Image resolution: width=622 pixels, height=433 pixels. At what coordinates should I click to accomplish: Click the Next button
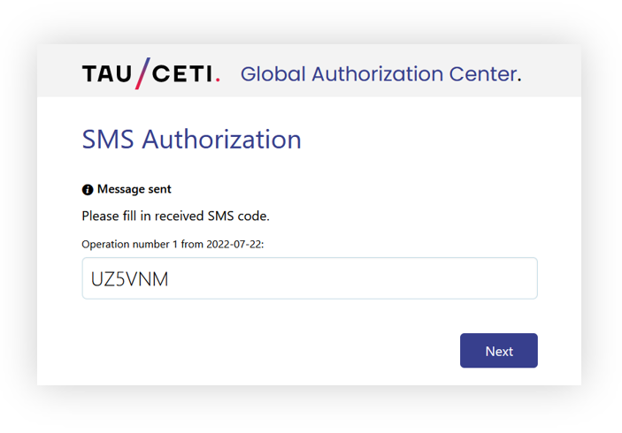point(499,351)
